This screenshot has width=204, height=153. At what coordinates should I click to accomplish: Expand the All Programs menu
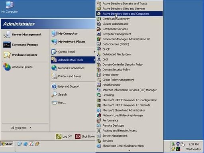21,128
